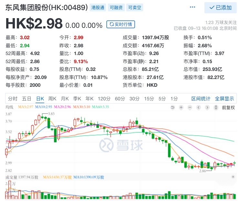Click the 股息率(TTM) 10.87% value
The image size is (242, 201).
click(99, 77)
